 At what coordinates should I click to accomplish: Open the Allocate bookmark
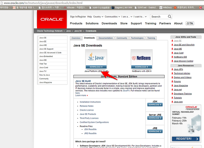(x=75, y=8)
